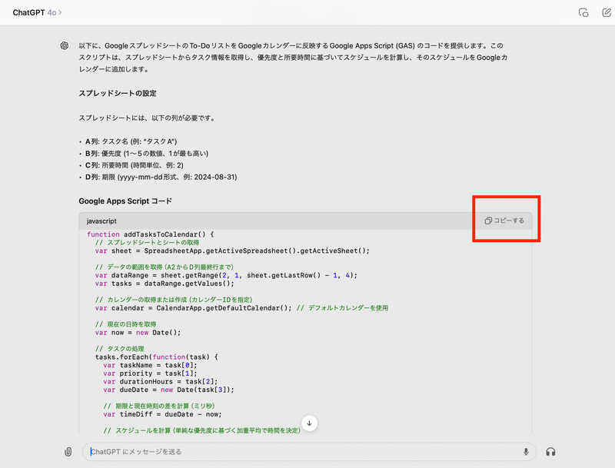
Task: Open the ChatGPT 4o model selector
Action: click(x=37, y=12)
